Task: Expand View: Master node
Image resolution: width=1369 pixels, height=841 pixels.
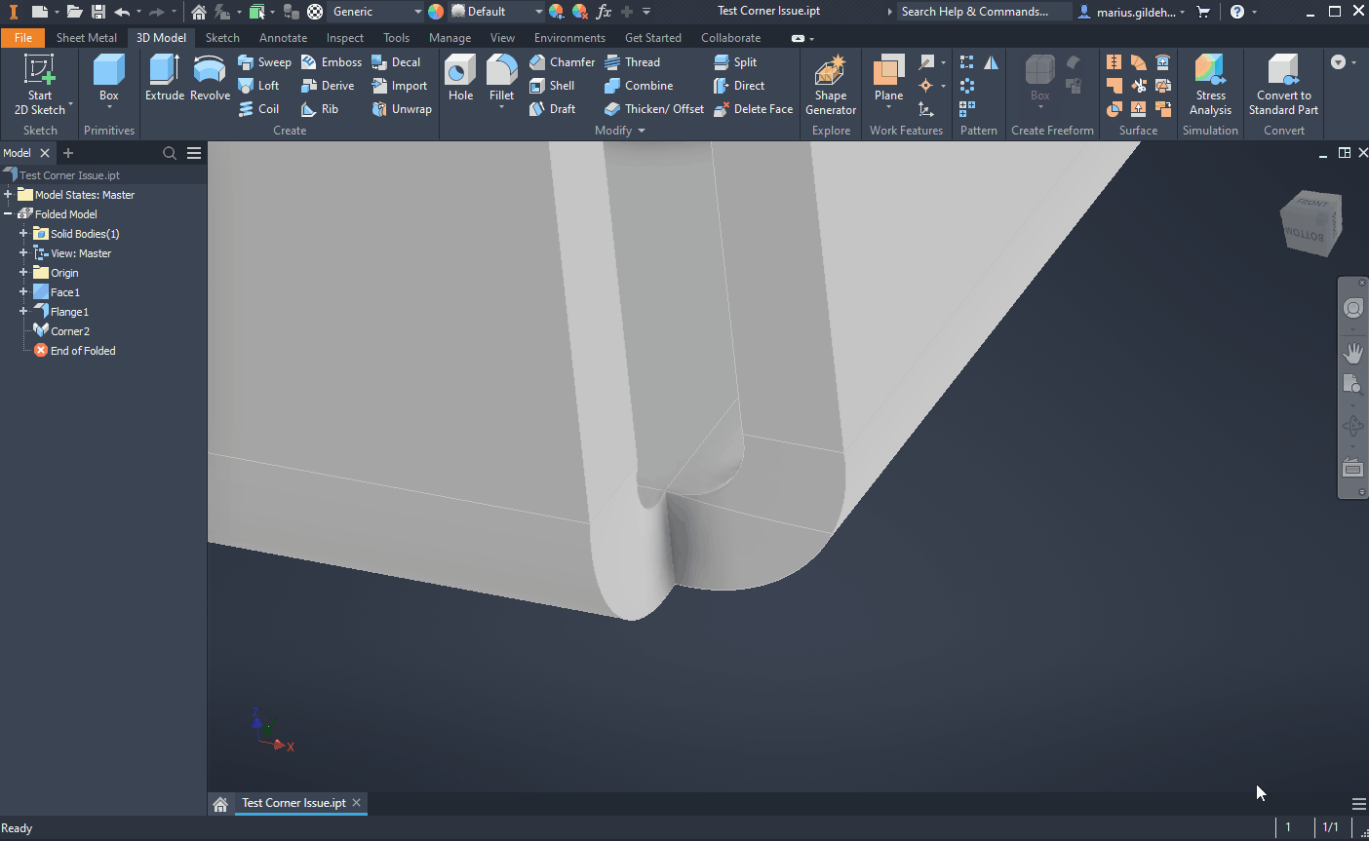Action: pyautogui.click(x=23, y=253)
